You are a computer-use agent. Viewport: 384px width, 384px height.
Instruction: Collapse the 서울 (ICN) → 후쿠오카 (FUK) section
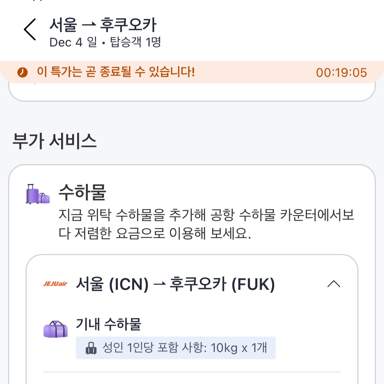tap(333, 284)
